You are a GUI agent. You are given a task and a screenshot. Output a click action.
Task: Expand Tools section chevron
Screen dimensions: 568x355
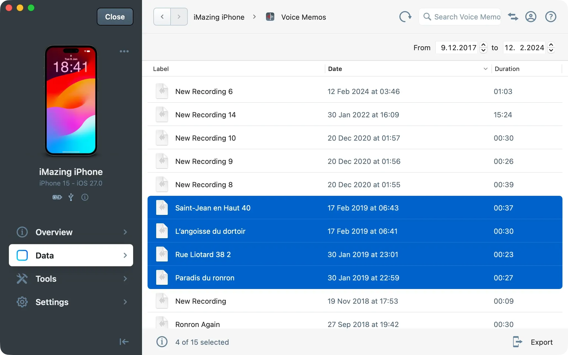click(x=125, y=278)
